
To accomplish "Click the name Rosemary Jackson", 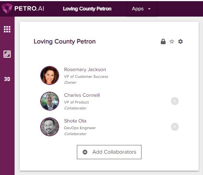I will point(85,70).
